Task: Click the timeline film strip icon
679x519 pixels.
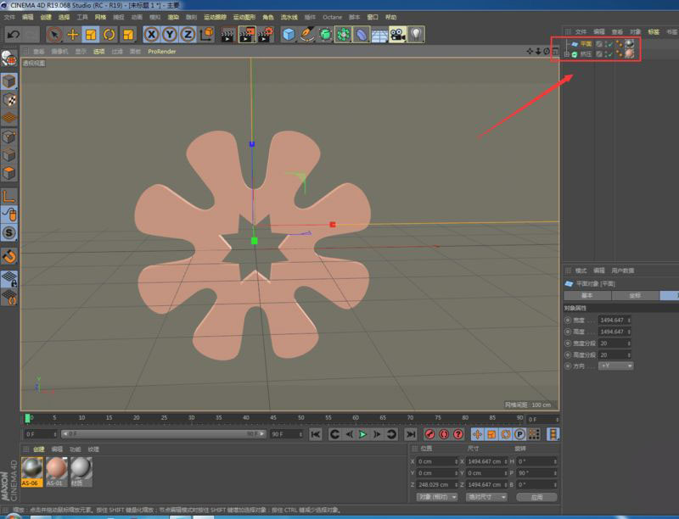Action: point(553,434)
